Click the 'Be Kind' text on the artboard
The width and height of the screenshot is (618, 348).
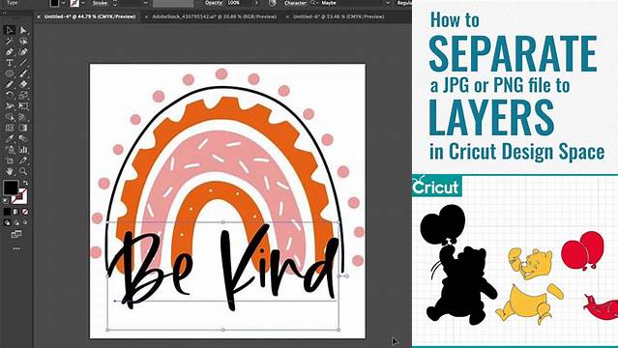click(x=223, y=268)
